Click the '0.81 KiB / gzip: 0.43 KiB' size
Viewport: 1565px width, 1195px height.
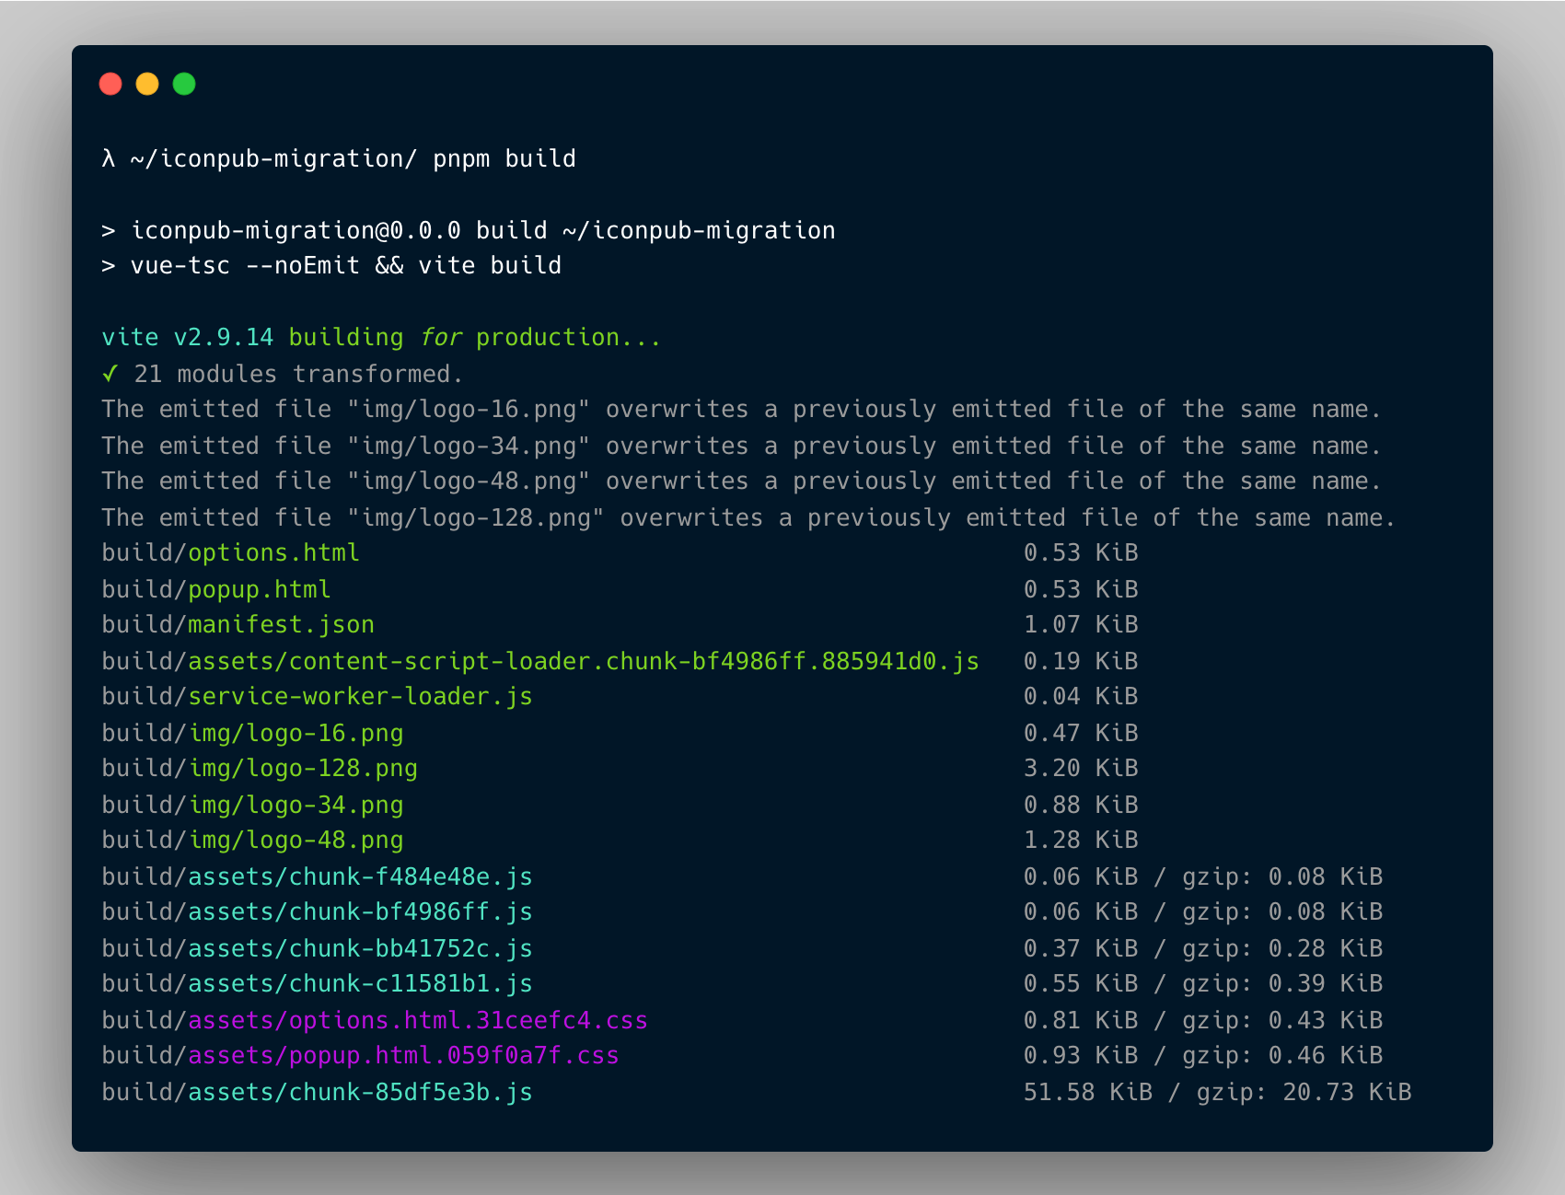tap(1203, 1020)
